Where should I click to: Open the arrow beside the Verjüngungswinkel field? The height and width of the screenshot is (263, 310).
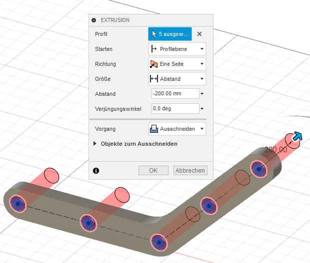(202, 109)
